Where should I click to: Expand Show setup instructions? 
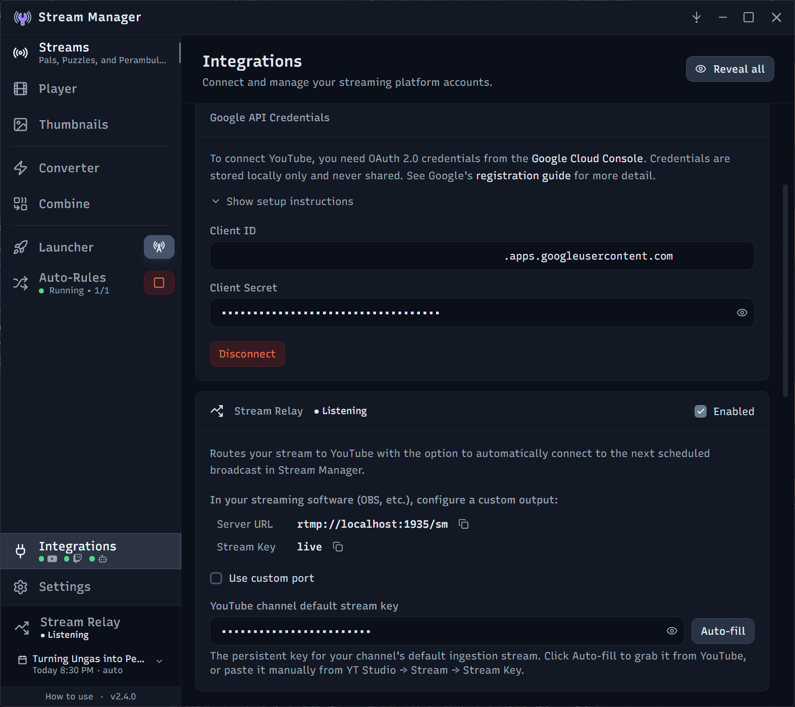[282, 201]
